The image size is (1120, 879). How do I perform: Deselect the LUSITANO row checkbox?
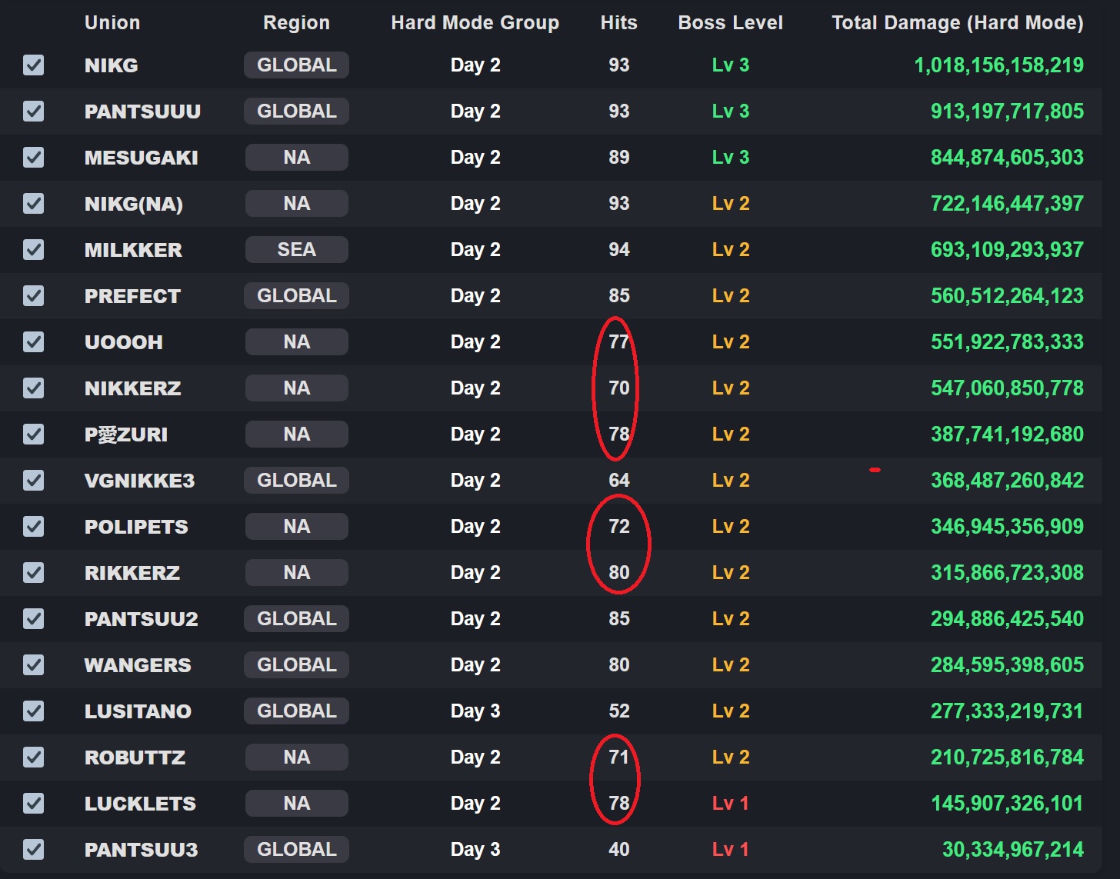tap(33, 711)
